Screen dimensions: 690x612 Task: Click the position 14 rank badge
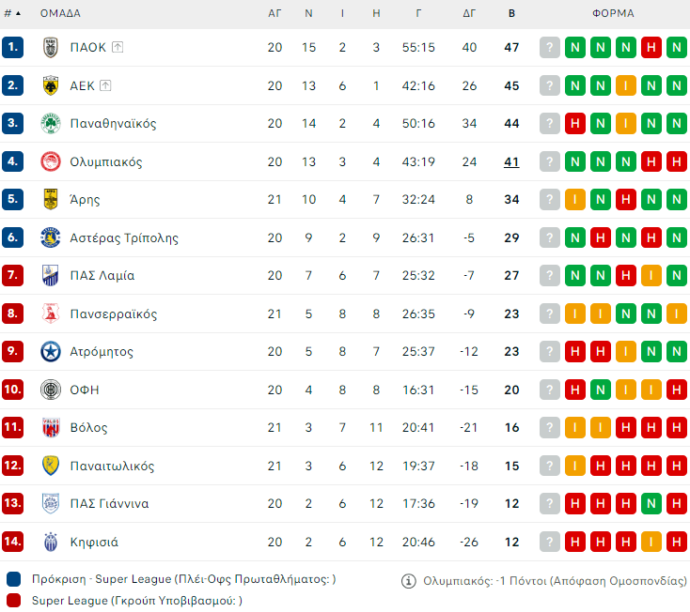point(13,542)
